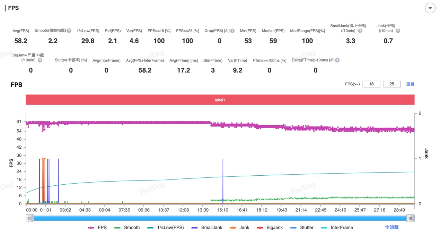Toggle SmallJank series visibility in legend
This screenshot has height=231, width=440.
(x=207, y=228)
